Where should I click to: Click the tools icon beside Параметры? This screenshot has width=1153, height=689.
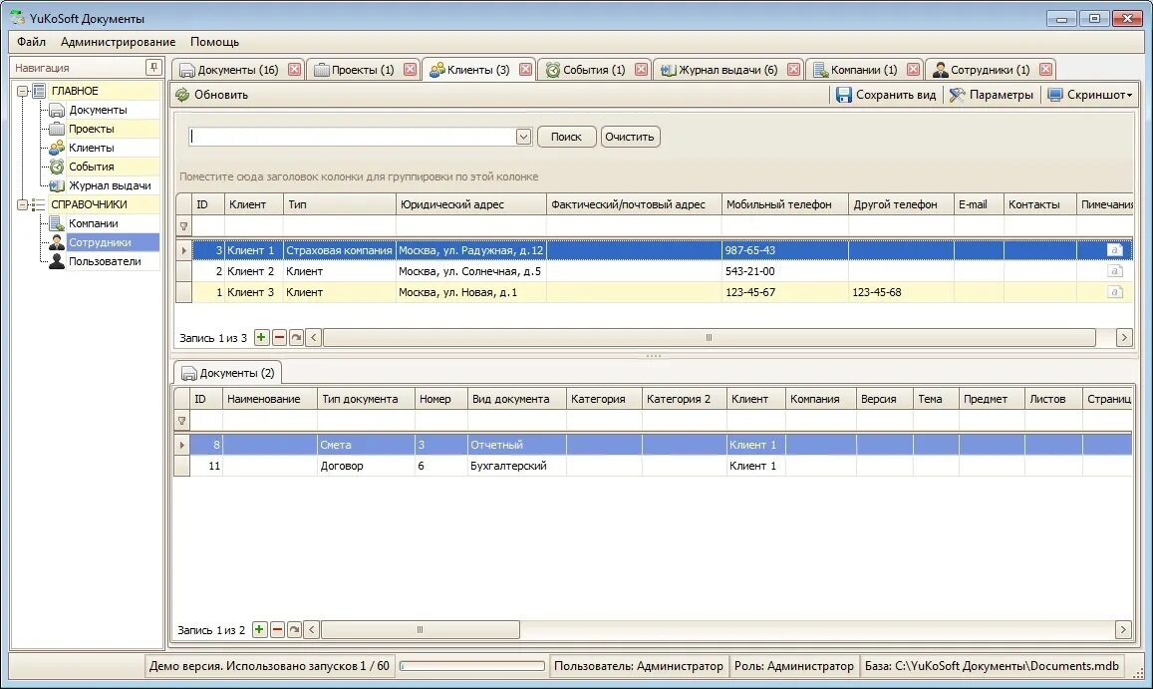[x=957, y=95]
